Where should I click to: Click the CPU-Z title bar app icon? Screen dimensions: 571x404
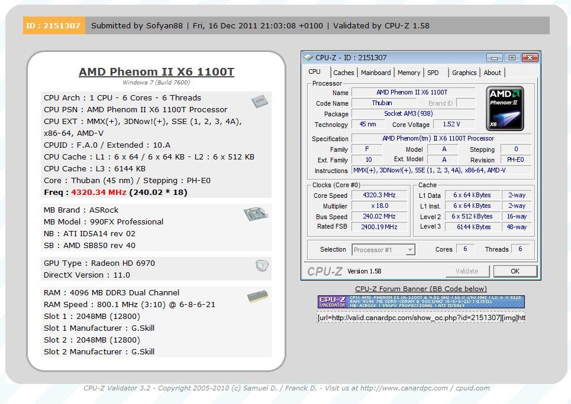[309, 57]
